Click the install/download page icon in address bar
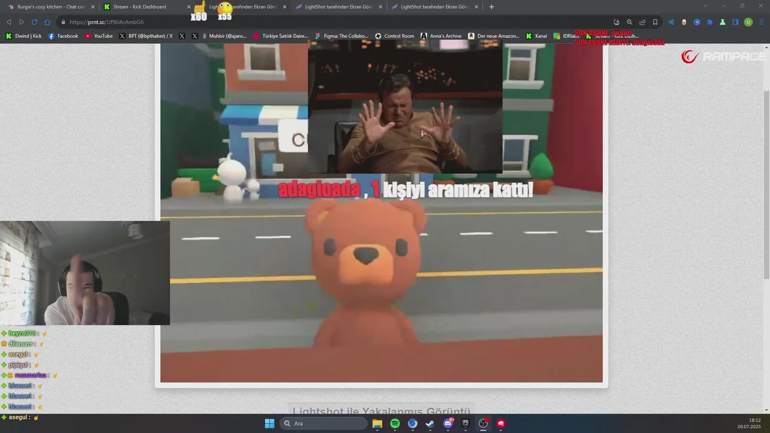 (617, 22)
